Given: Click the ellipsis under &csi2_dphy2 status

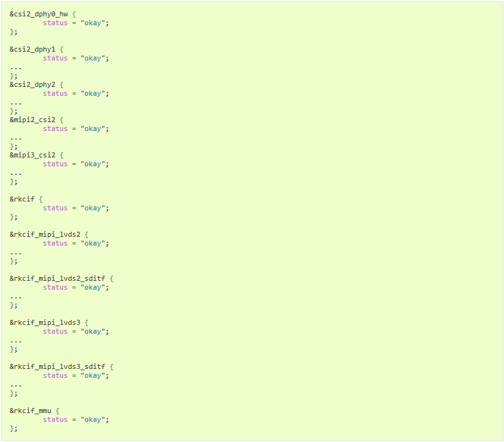Looking at the screenshot, I should (x=16, y=104).
